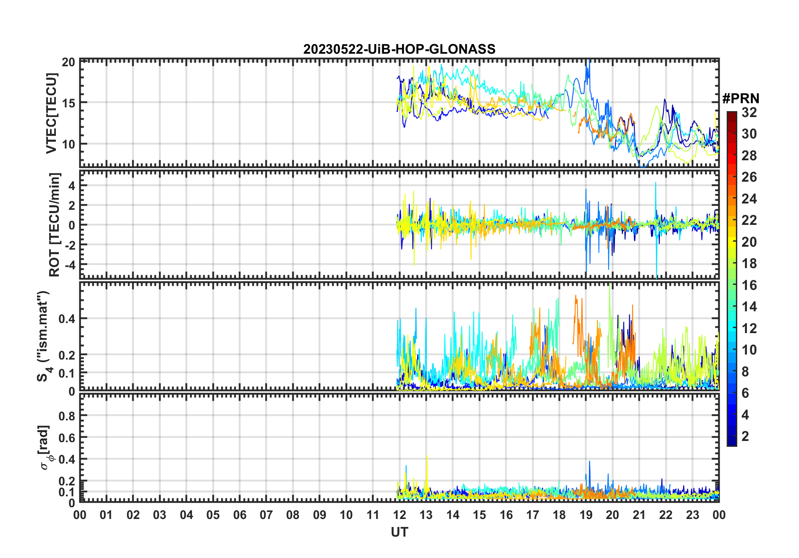Select ROT axis tick label -4
This screenshot has width=799, height=558.
(x=69, y=265)
